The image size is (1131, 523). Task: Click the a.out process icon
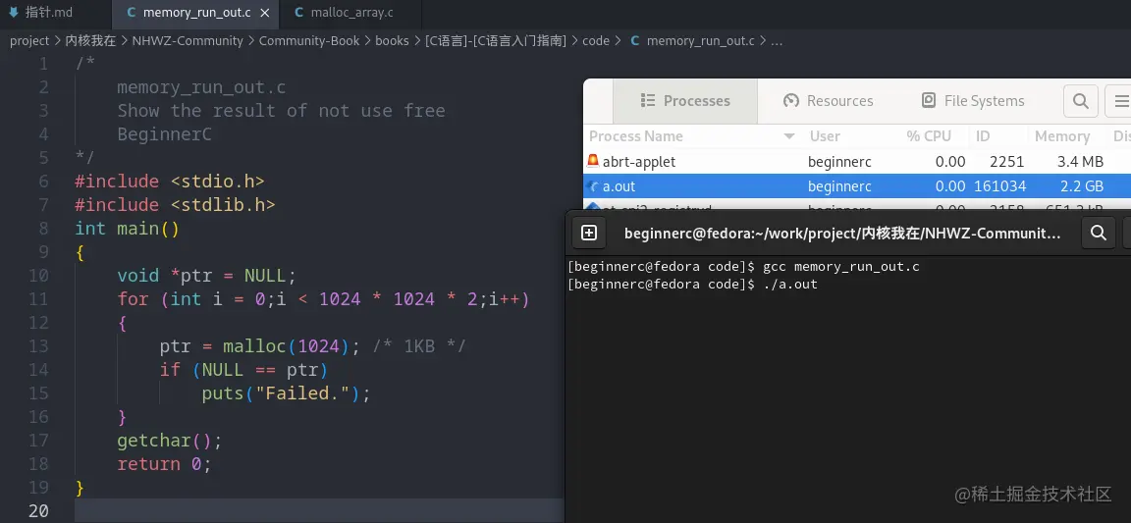[593, 186]
